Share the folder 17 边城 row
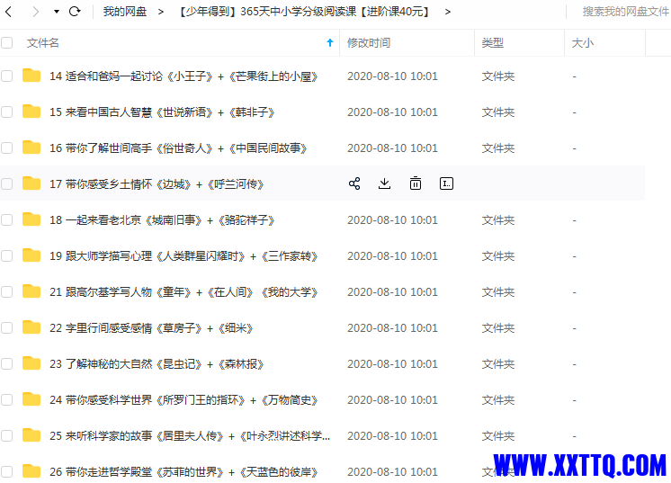The image size is (671, 483). point(354,183)
